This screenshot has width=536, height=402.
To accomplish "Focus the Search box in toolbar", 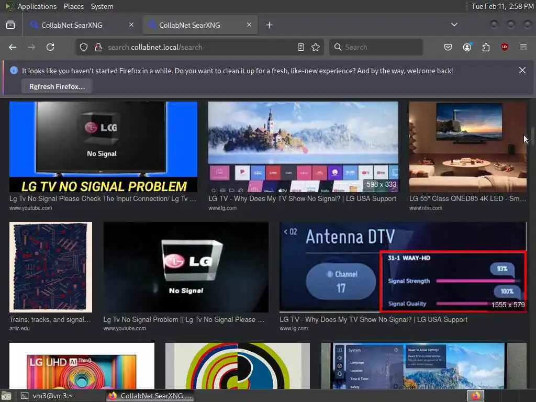I will click(376, 47).
